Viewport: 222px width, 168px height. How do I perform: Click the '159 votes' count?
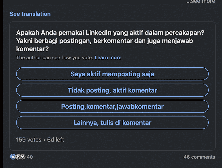pos(29,140)
